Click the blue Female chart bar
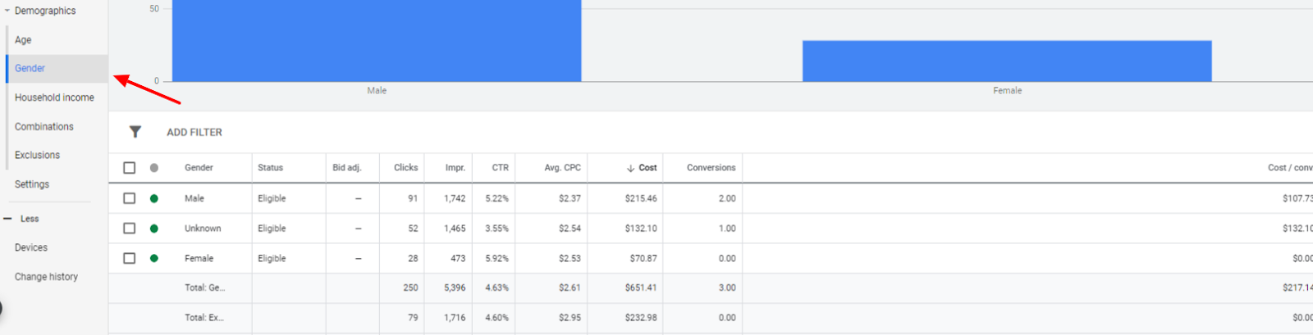This screenshot has width=1313, height=335. (1007, 61)
